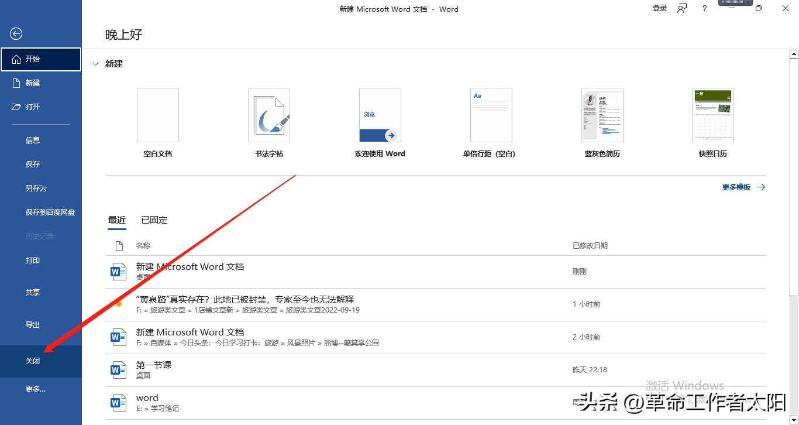The height and width of the screenshot is (425, 799).
Task: Click Word icon of the 2 小时前 document
Action: (x=119, y=337)
